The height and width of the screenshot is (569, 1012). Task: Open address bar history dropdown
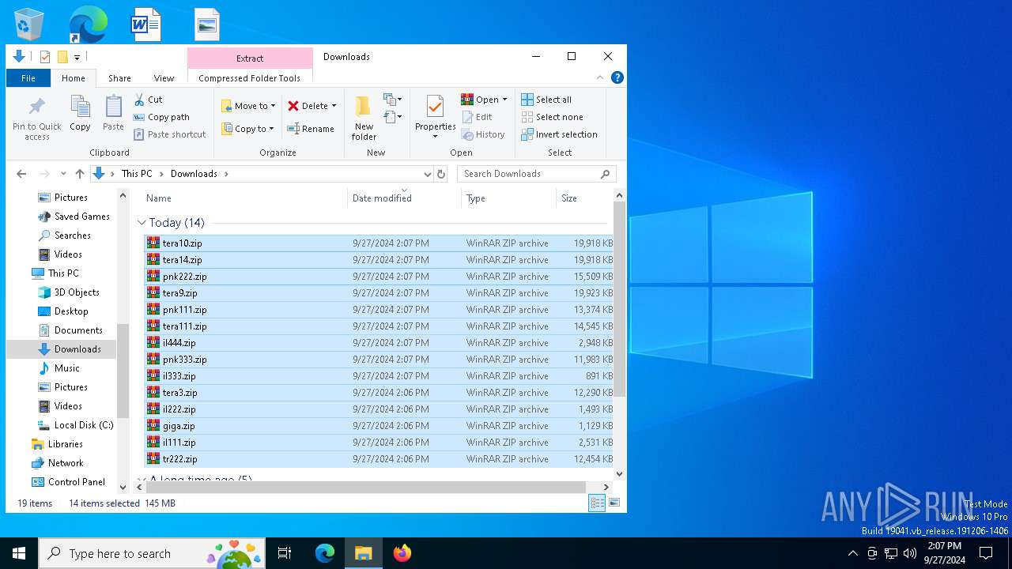click(427, 174)
